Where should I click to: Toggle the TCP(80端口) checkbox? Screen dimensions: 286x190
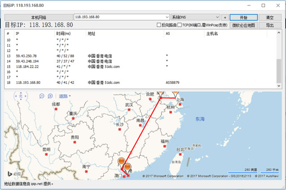[180, 25]
